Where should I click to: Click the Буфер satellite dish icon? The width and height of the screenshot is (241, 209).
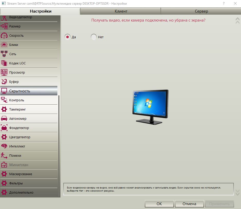pos(4,82)
